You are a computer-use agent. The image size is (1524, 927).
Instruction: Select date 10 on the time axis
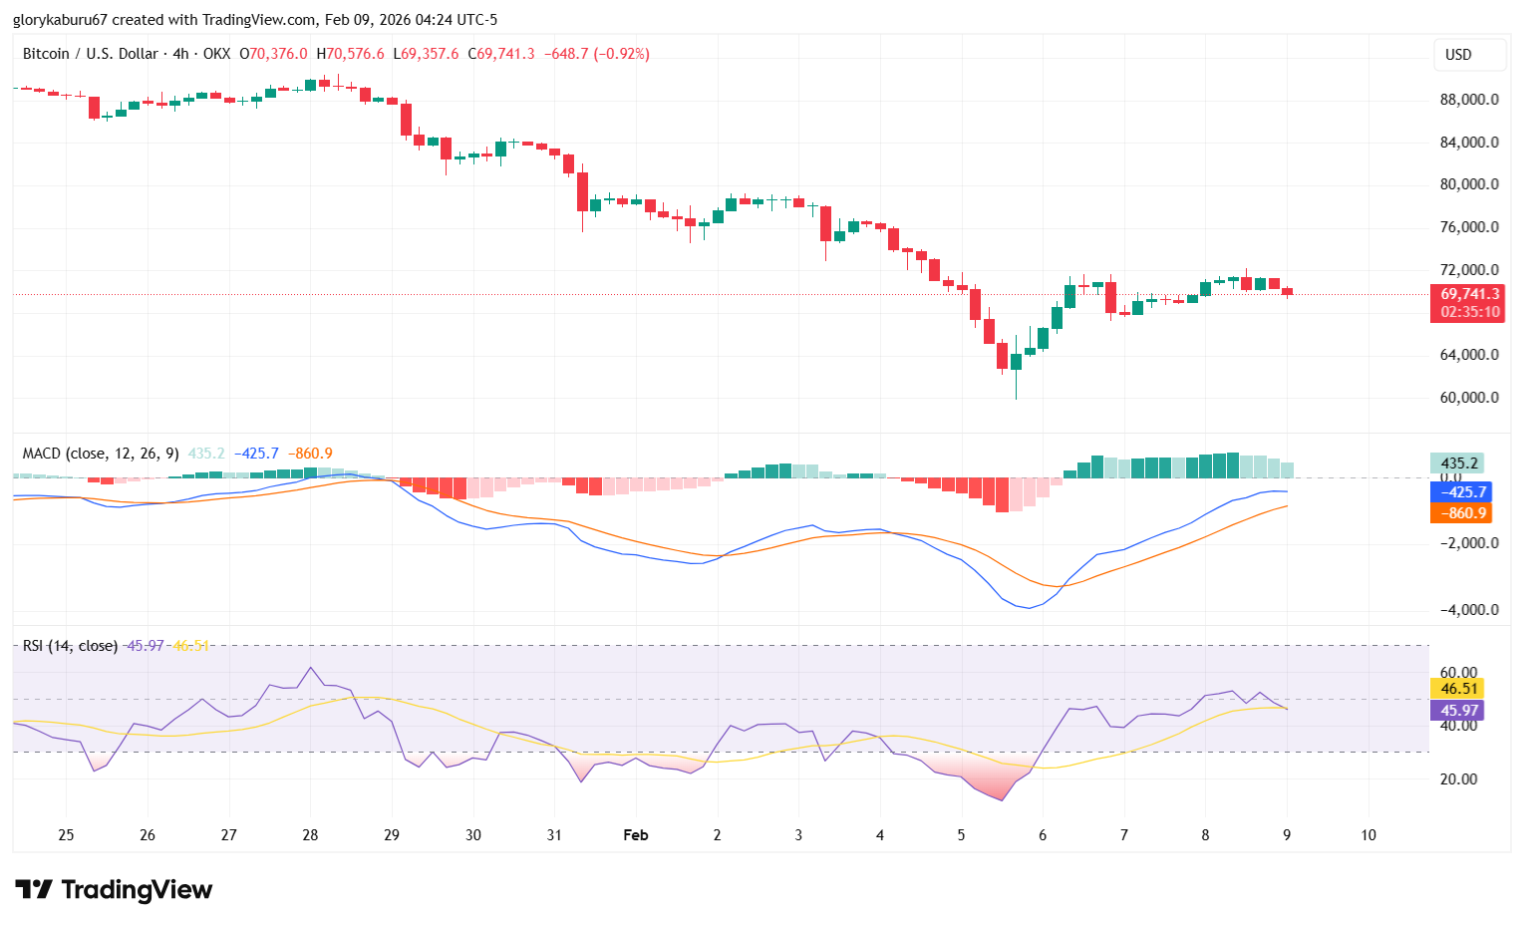click(x=1369, y=835)
